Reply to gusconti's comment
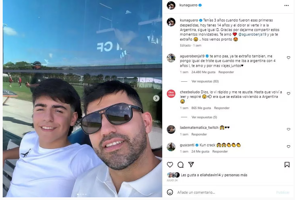This screenshot has width=295, height=200. pos(220,151)
